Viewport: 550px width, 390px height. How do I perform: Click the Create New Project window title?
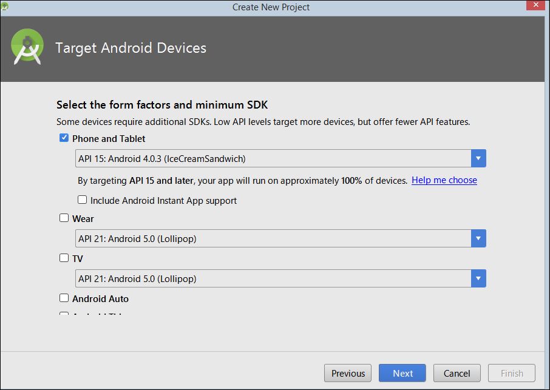[271, 7]
